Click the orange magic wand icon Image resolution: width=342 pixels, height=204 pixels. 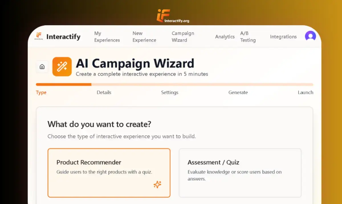62,67
